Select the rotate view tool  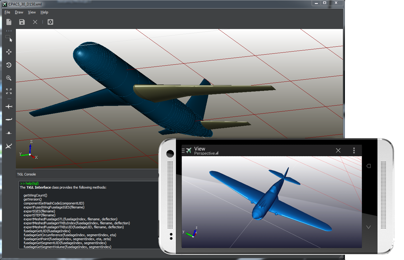(x=9, y=65)
